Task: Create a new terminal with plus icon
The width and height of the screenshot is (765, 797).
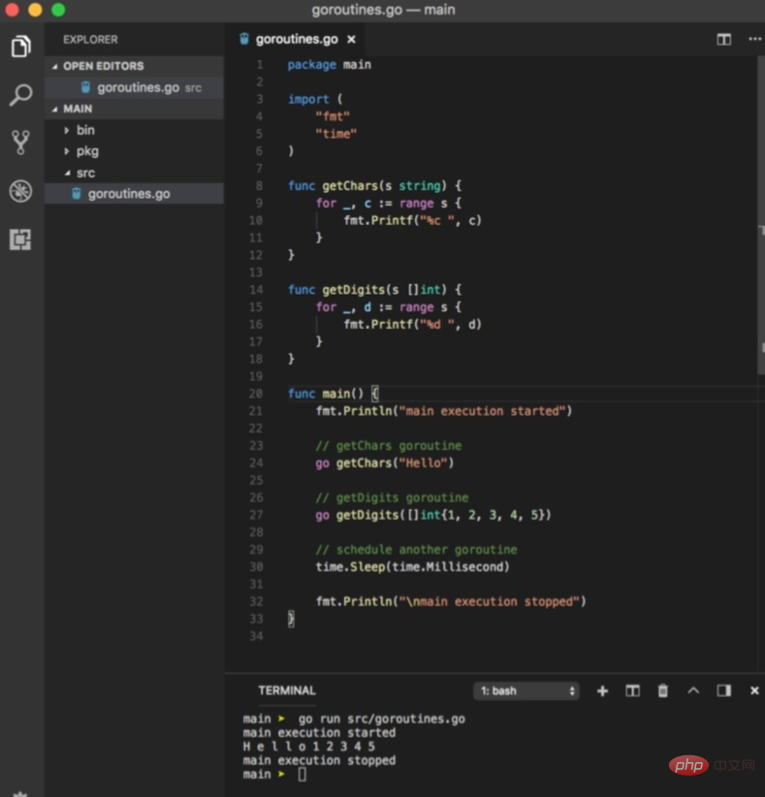Action: tap(602, 690)
